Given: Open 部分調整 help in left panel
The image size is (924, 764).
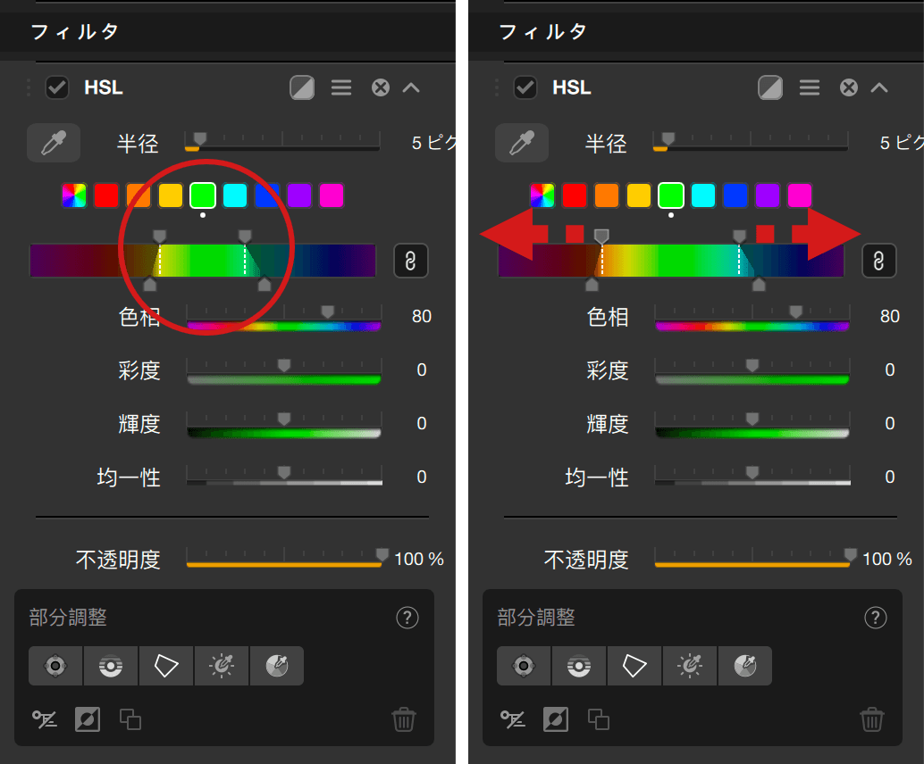Looking at the screenshot, I should click(x=407, y=618).
